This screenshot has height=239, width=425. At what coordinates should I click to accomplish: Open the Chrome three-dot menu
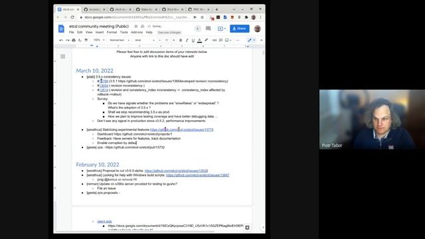[261, 17]
